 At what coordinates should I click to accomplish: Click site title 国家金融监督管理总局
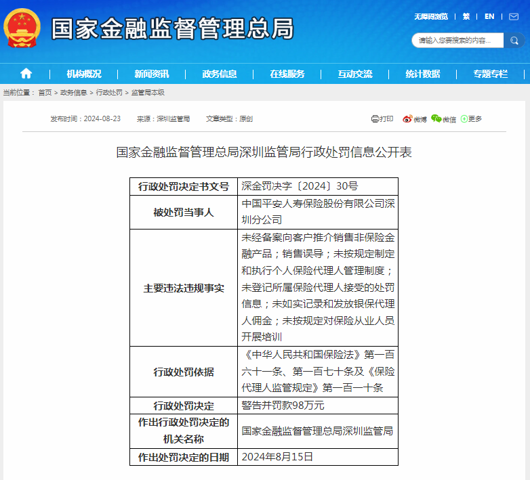click(x=172, y=28)
